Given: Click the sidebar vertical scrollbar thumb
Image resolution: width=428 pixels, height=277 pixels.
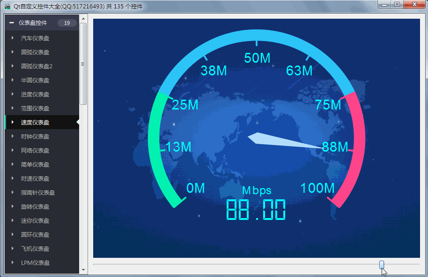Looking at the screenshot, I should [x=83, y=64].
